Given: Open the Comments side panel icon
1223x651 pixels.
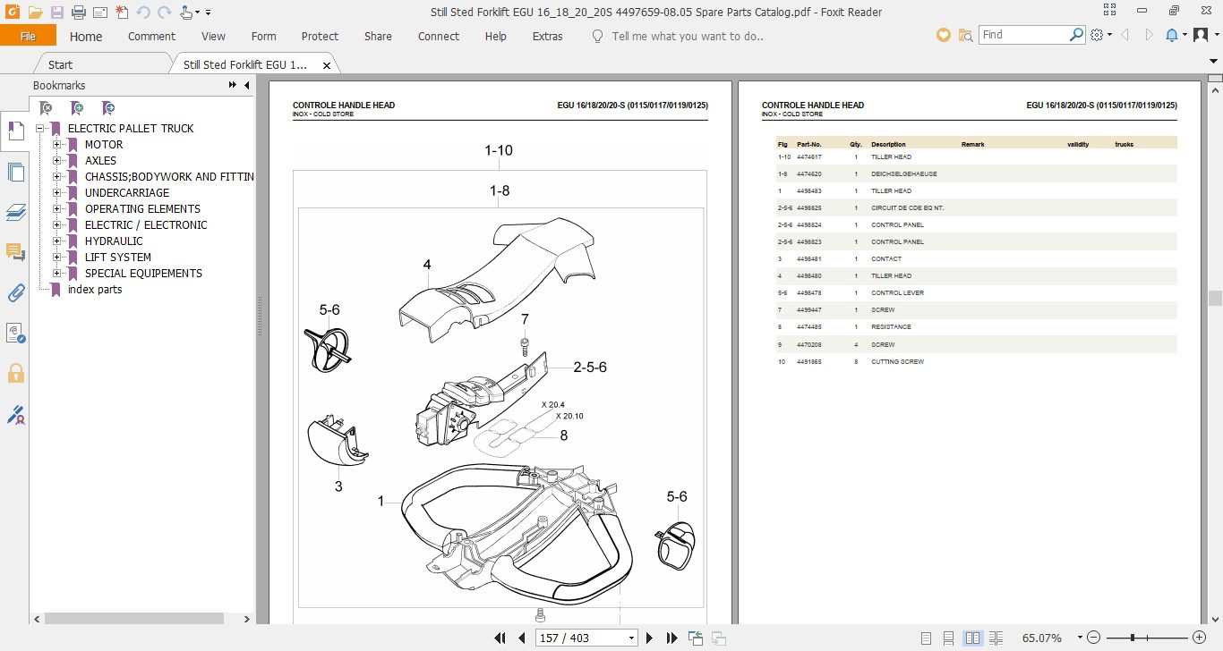Looking at the screenshot, I should coord(15,253).
